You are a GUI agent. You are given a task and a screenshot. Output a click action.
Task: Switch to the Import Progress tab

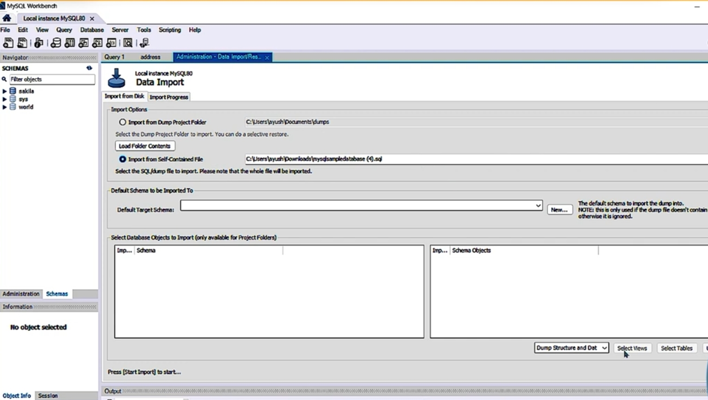(169, 97)
